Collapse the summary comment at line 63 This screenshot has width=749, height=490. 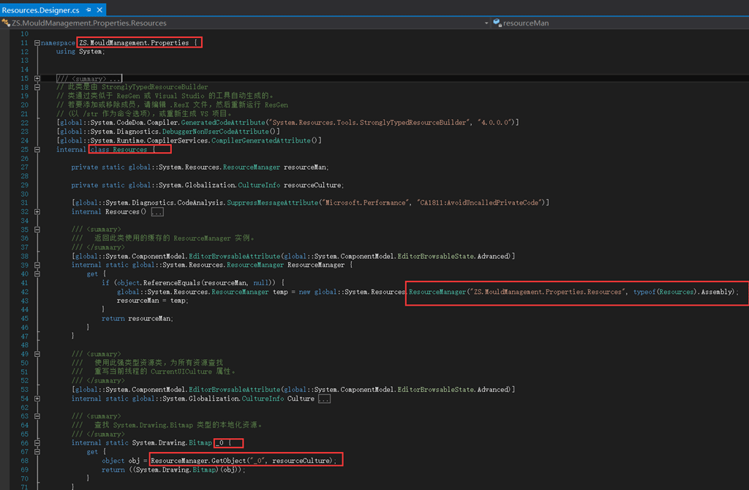click(x=37, y=416)
